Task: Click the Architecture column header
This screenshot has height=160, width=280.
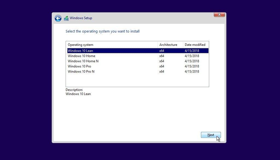Action: [x=170, y=45]
